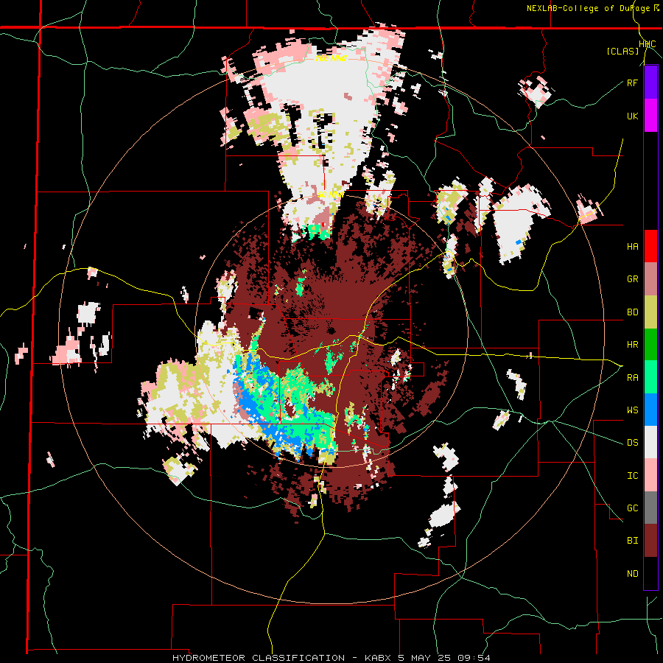Click the black ND legend swatch

coord(650,573)
